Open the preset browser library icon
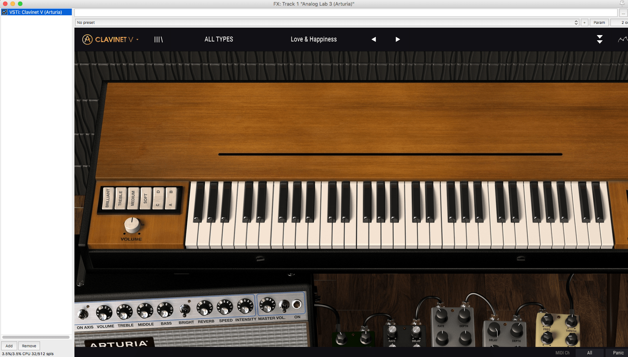The width and height of the screenshot is (628, 357). (x=159, y=39)
